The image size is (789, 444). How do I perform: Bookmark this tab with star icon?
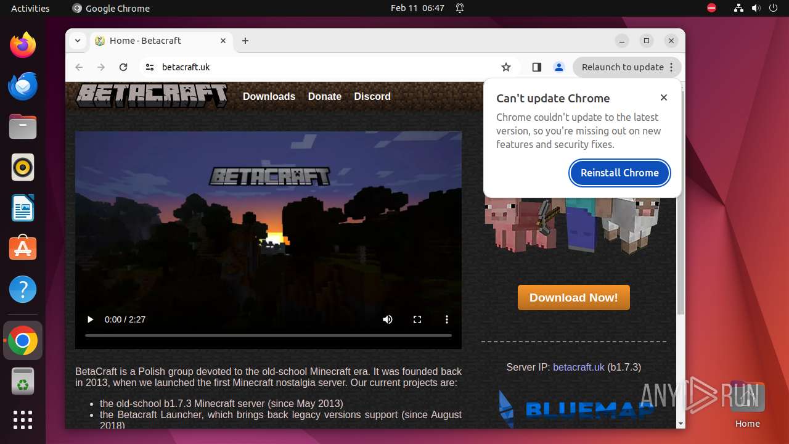(506, 67)
